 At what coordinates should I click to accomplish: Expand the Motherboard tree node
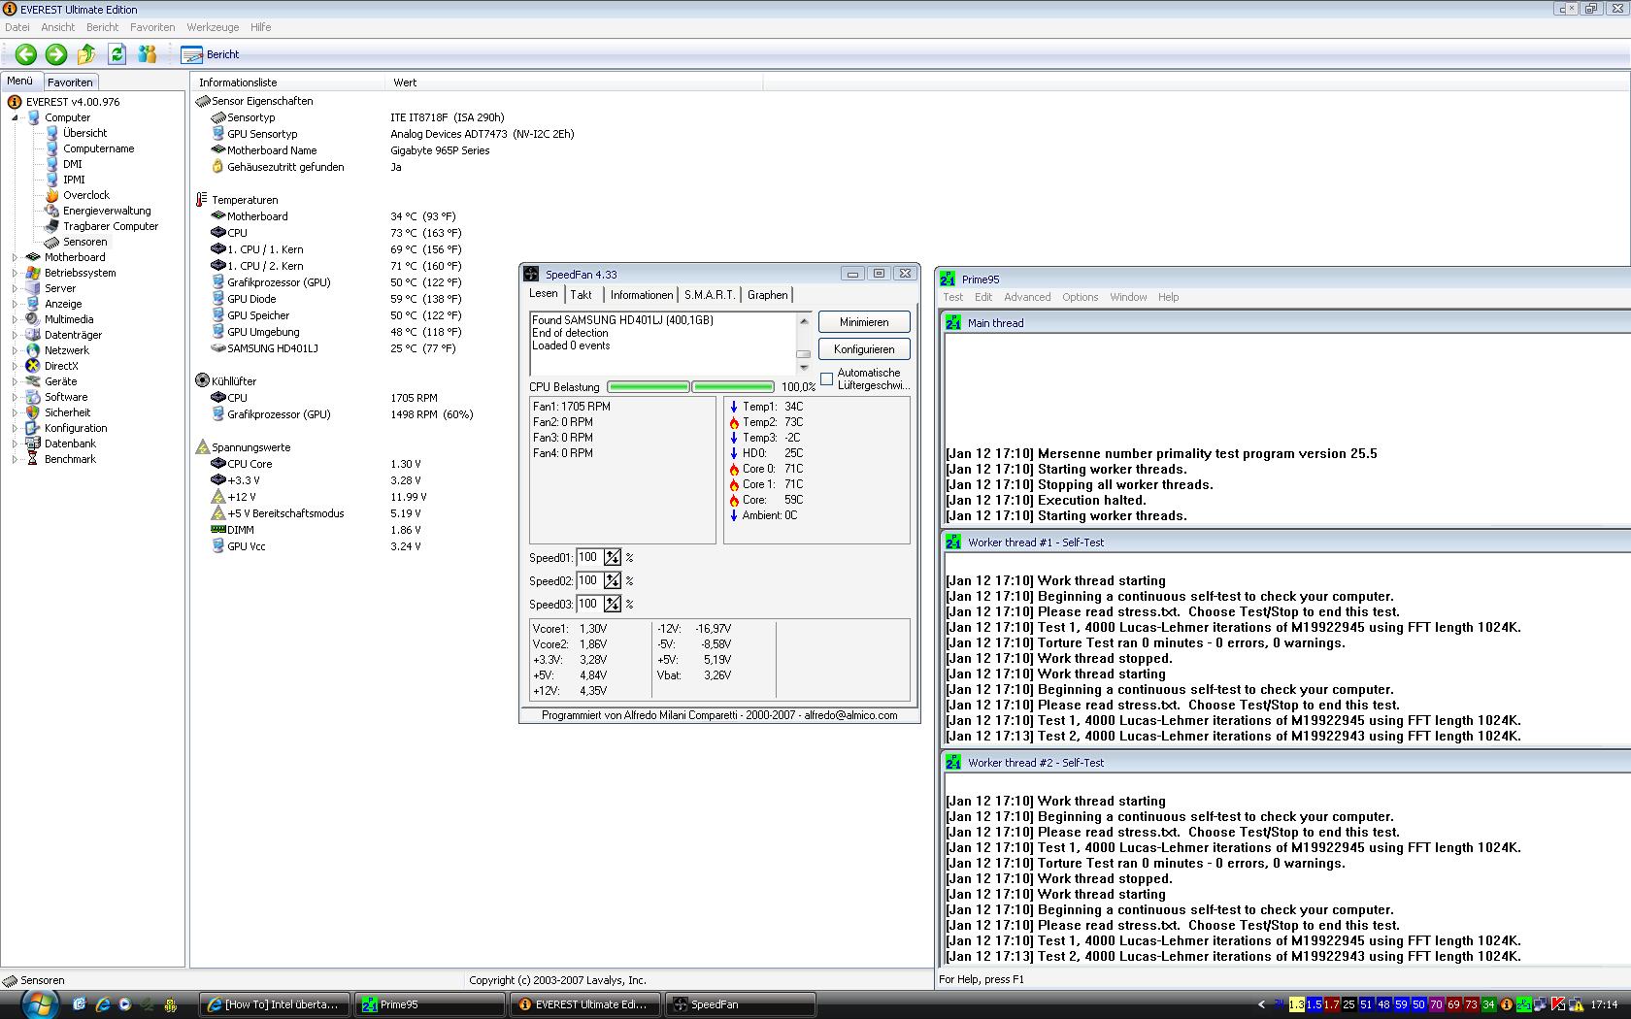(16, 257)
